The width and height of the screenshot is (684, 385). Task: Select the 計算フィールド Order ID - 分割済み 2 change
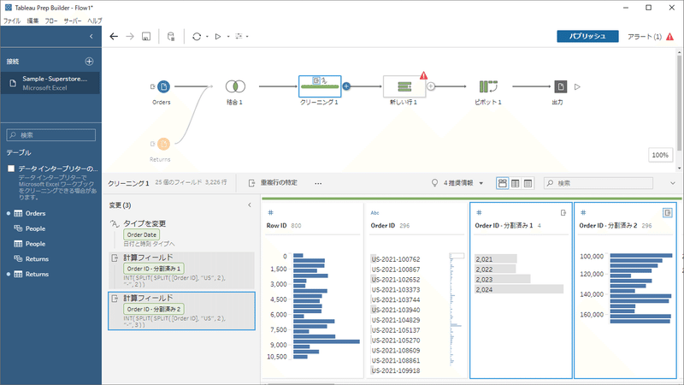point(181,311)
